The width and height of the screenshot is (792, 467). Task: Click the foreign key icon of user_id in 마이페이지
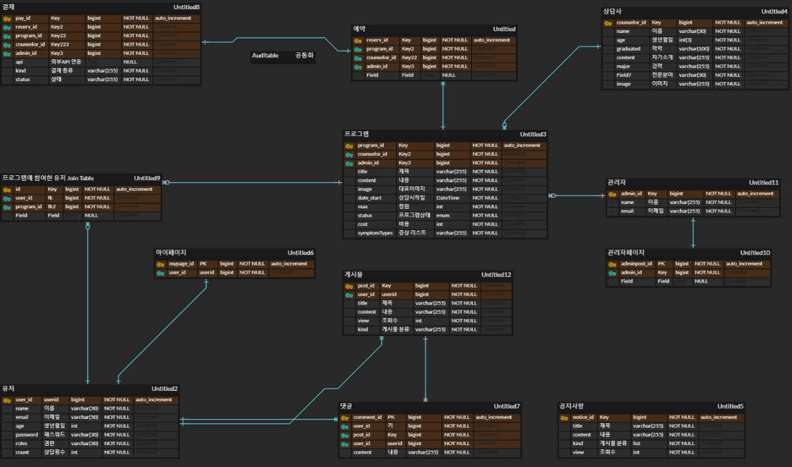click(x=160, y=273)
